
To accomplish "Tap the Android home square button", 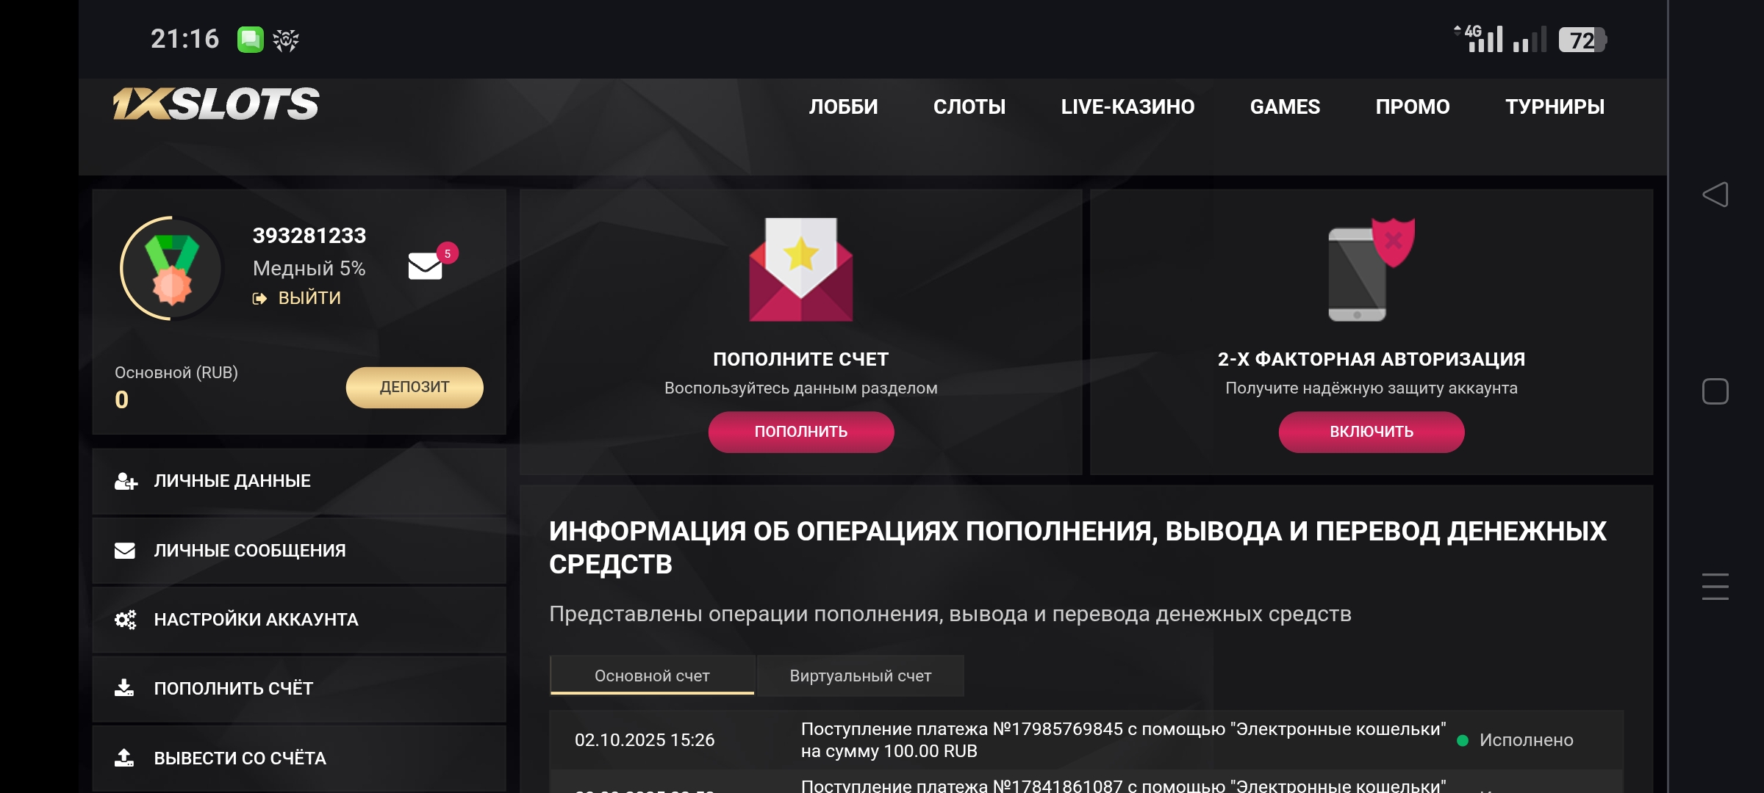I will 1715,391.
